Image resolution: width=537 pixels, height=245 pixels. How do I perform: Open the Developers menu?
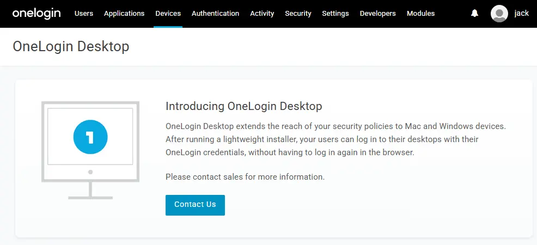click(x=378, y=14)
